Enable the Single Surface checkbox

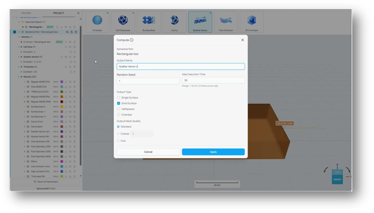coord(118,97)
